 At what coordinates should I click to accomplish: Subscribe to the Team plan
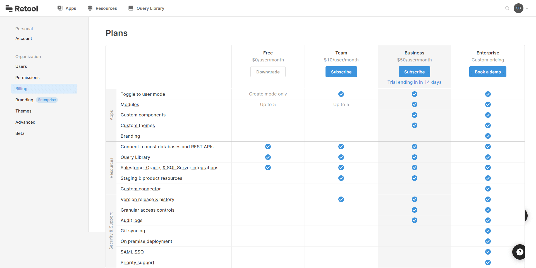[x=341, y=72]
